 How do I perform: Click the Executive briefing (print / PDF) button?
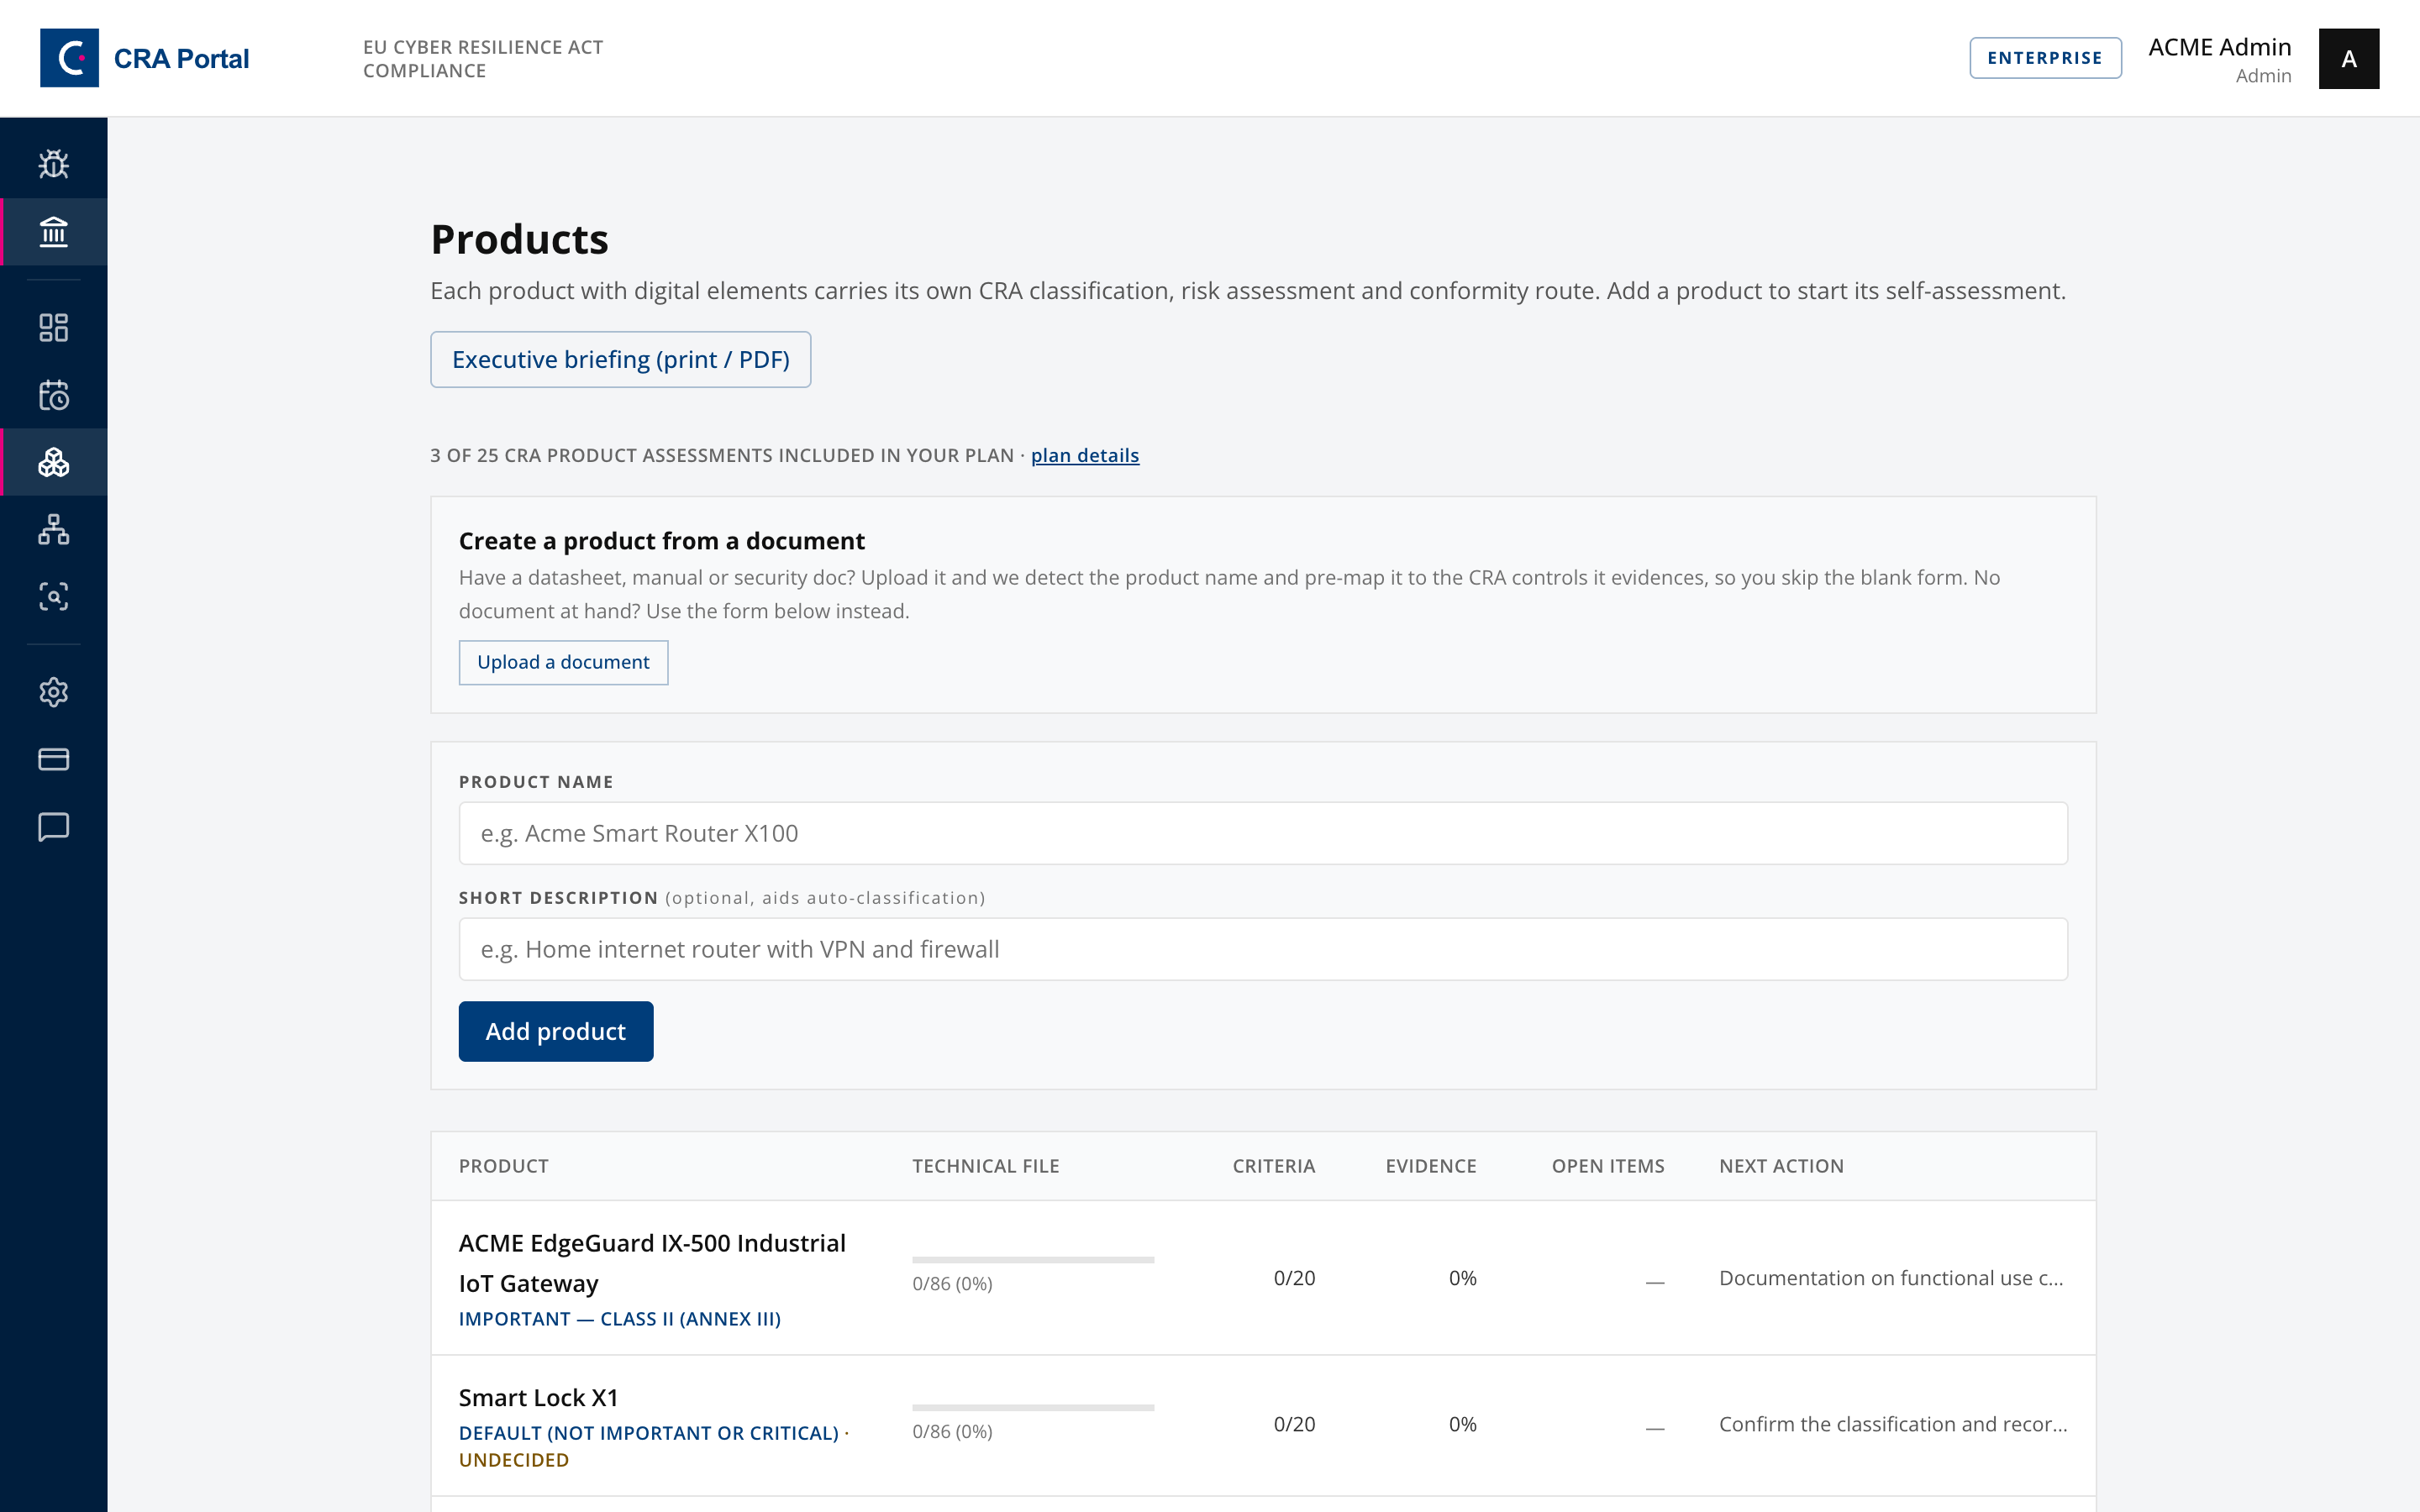pos(620,359)
